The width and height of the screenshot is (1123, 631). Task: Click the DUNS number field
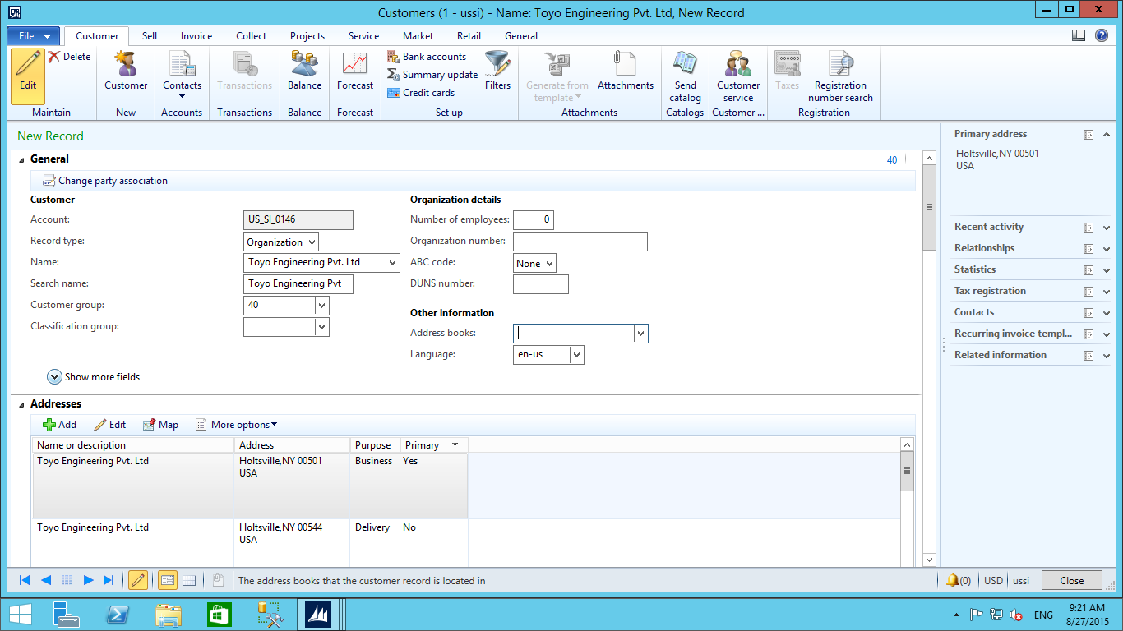(541, 284)
